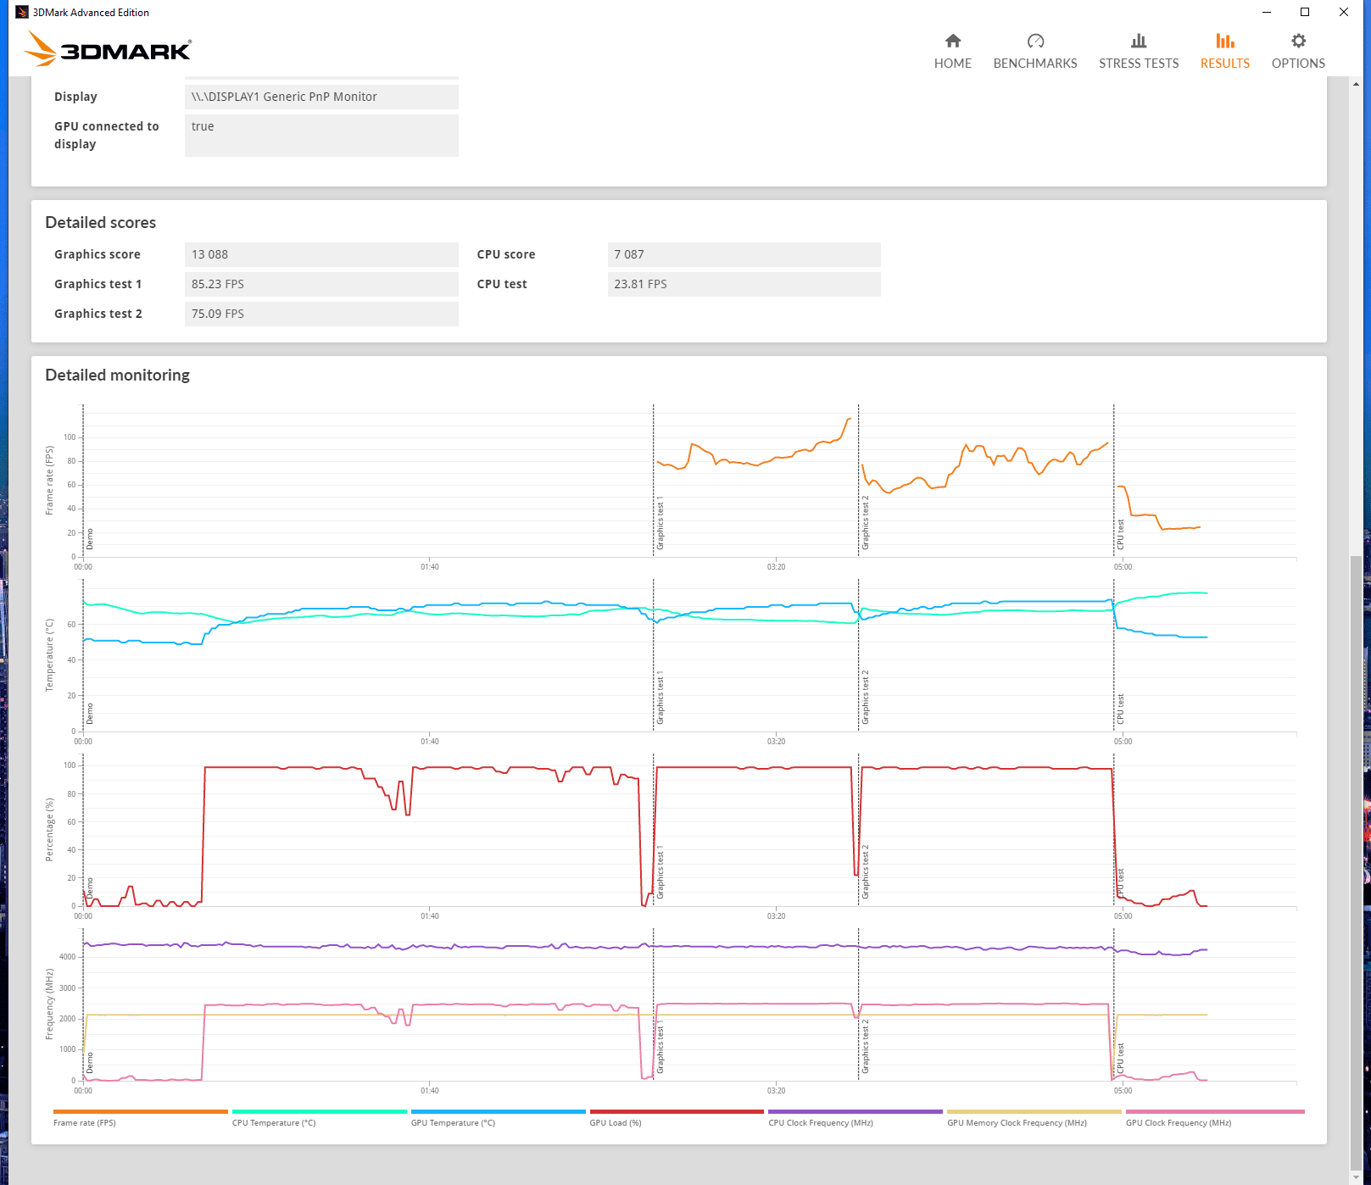Click the orange Frame rate color bar
Viewport: 1371px width, 1185px height.
point(141,1111)
